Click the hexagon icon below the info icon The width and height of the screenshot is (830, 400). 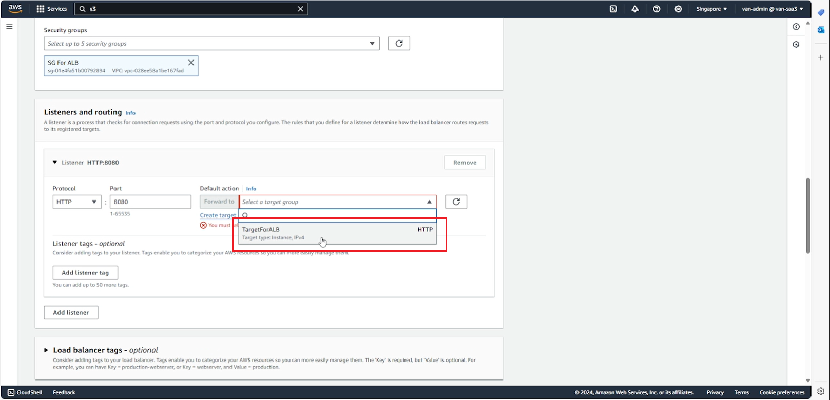point(796,45)
